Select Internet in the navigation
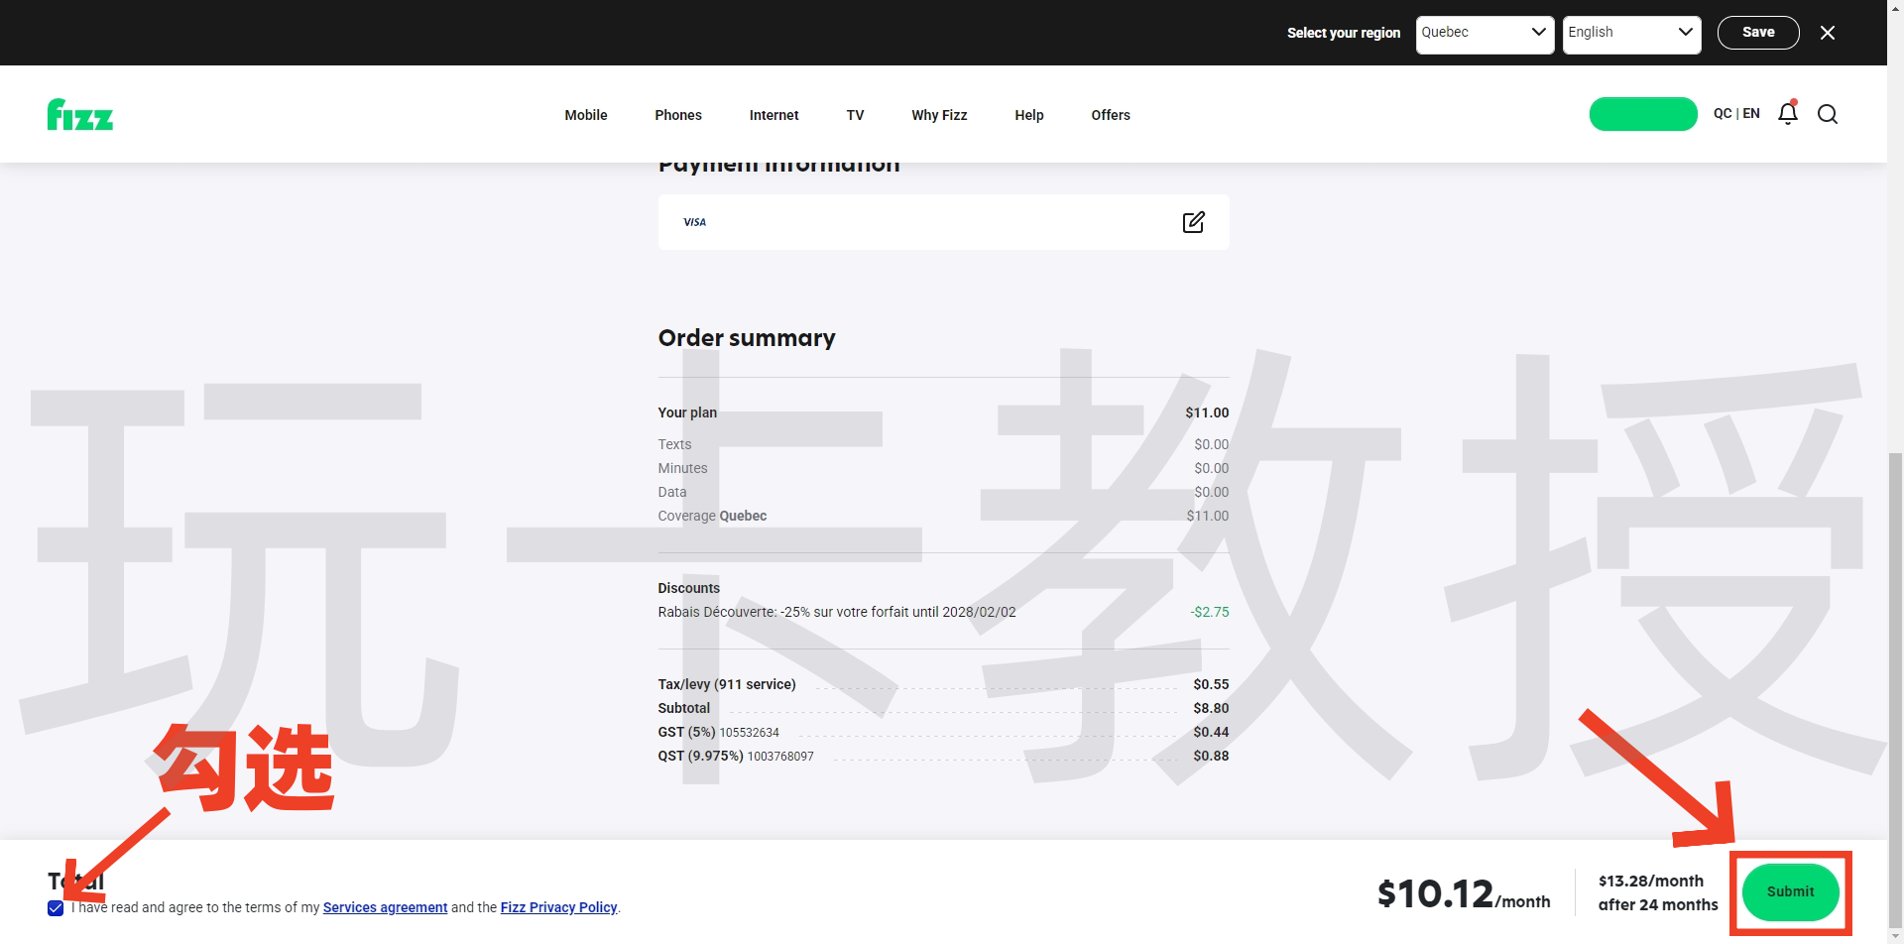The width and height of the screenshot is (1904, 944). [774, 115]
